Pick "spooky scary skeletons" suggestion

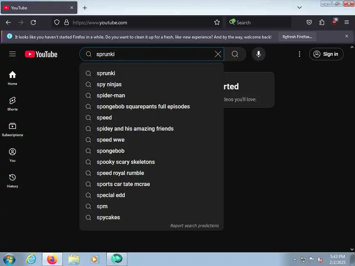(151, 162)
